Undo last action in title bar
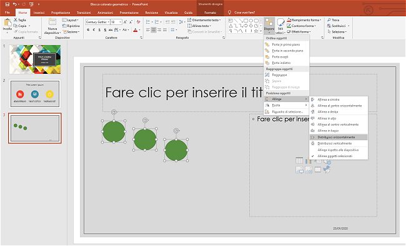Screen dimensions: 406x246 (15, 4)
